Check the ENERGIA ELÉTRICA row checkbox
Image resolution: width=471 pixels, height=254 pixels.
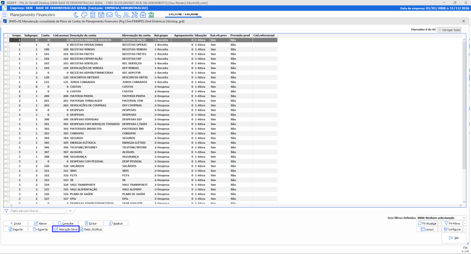6,143
